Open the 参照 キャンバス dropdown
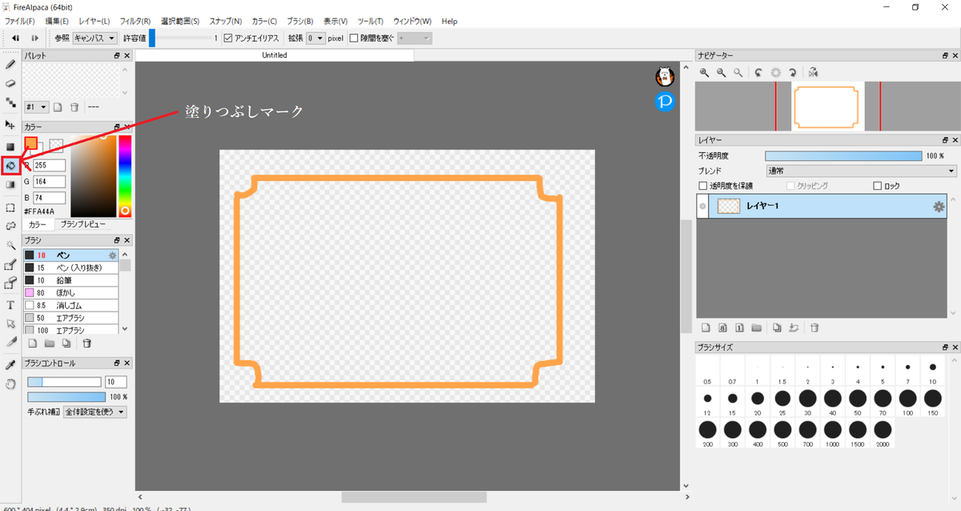Screen dimensions: 961x511 (x=94, y=38)
